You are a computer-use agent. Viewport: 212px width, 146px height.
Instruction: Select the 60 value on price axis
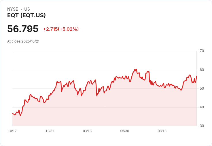[202, 70]
